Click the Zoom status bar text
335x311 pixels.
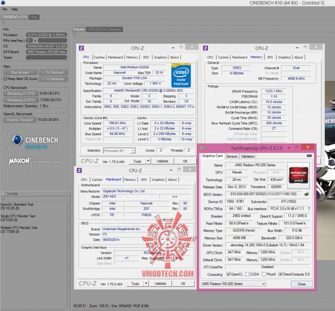point(119,306)
